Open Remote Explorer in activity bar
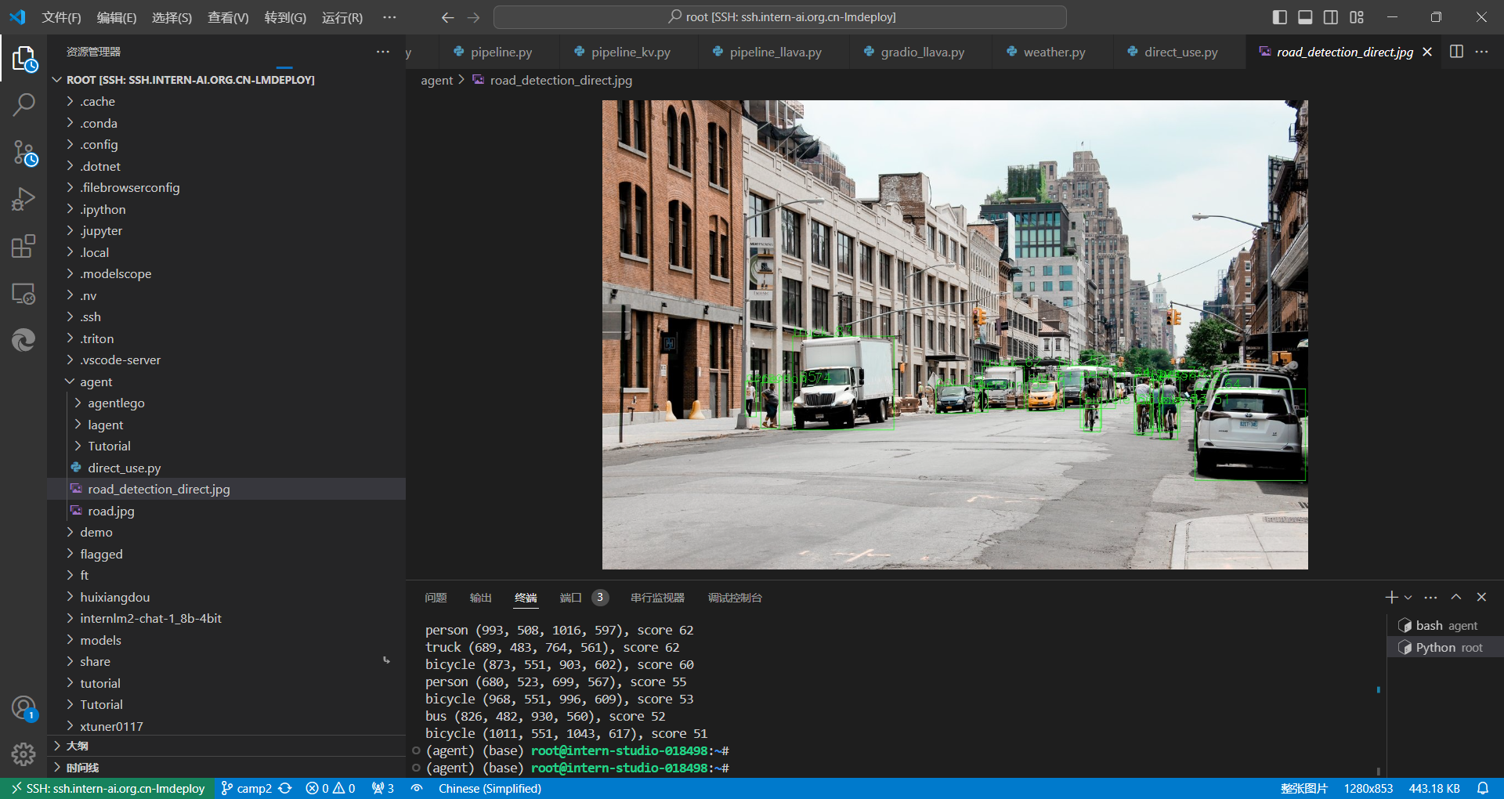 pyautogui.click(x=23, y=294)
